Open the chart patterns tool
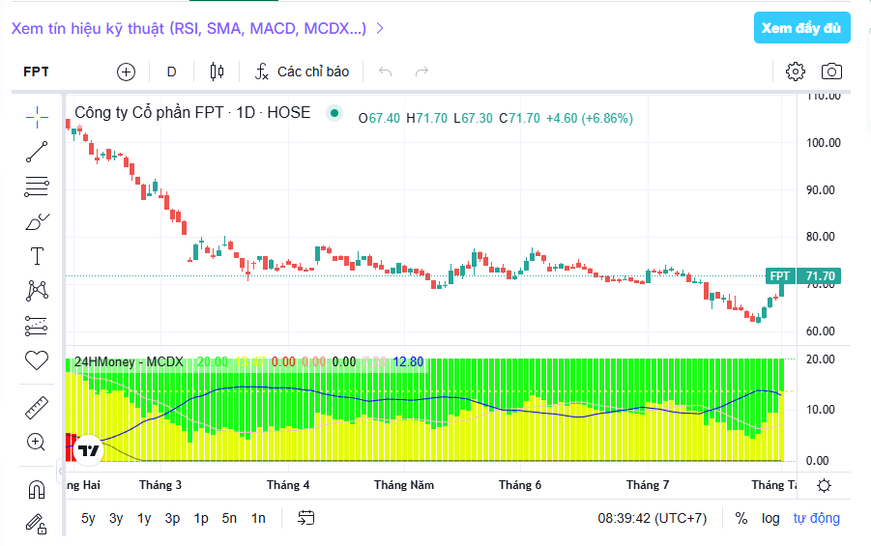Screen dimensions: 871x546 pos(37,291)
